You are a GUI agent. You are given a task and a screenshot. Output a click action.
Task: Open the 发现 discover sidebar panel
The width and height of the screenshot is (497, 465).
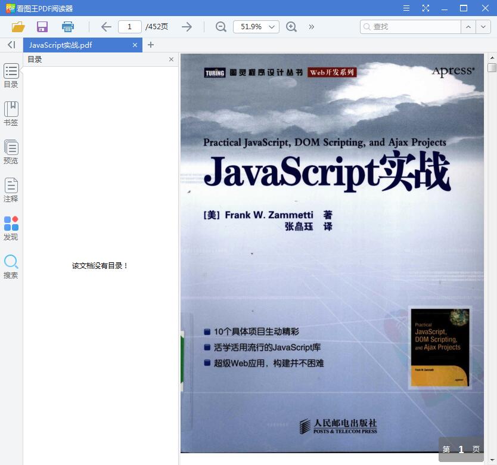[11, 228]
